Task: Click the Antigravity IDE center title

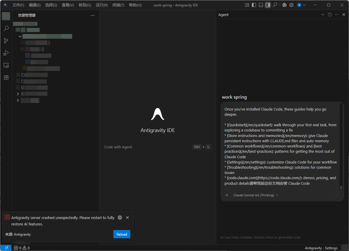Action: tap(158, 130)
